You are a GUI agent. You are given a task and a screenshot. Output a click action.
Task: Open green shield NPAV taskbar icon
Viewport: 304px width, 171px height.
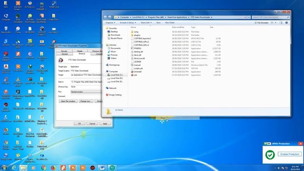click(112, 168)
